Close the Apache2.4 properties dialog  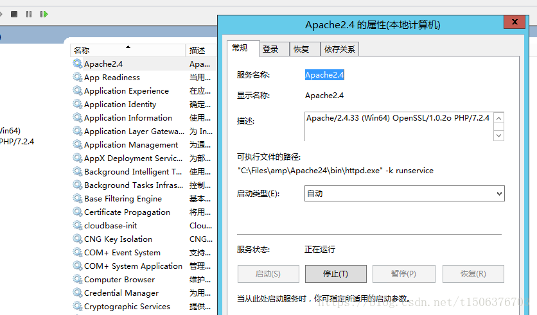(x=514, y=22)
